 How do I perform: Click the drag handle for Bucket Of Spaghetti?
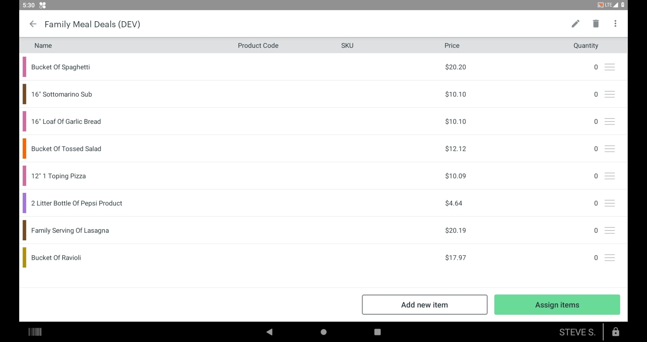(610, 67)
